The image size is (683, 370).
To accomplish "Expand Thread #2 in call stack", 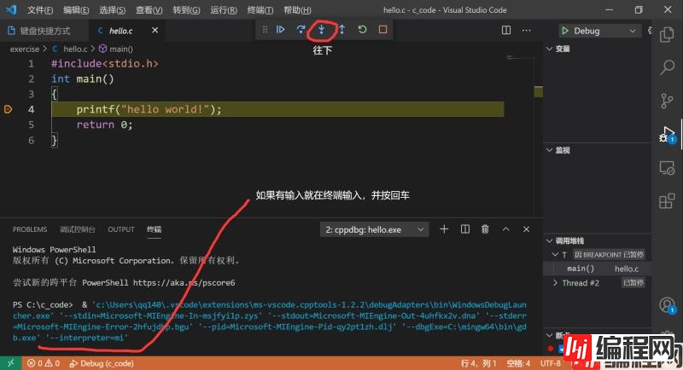I will tap(555, 282).
